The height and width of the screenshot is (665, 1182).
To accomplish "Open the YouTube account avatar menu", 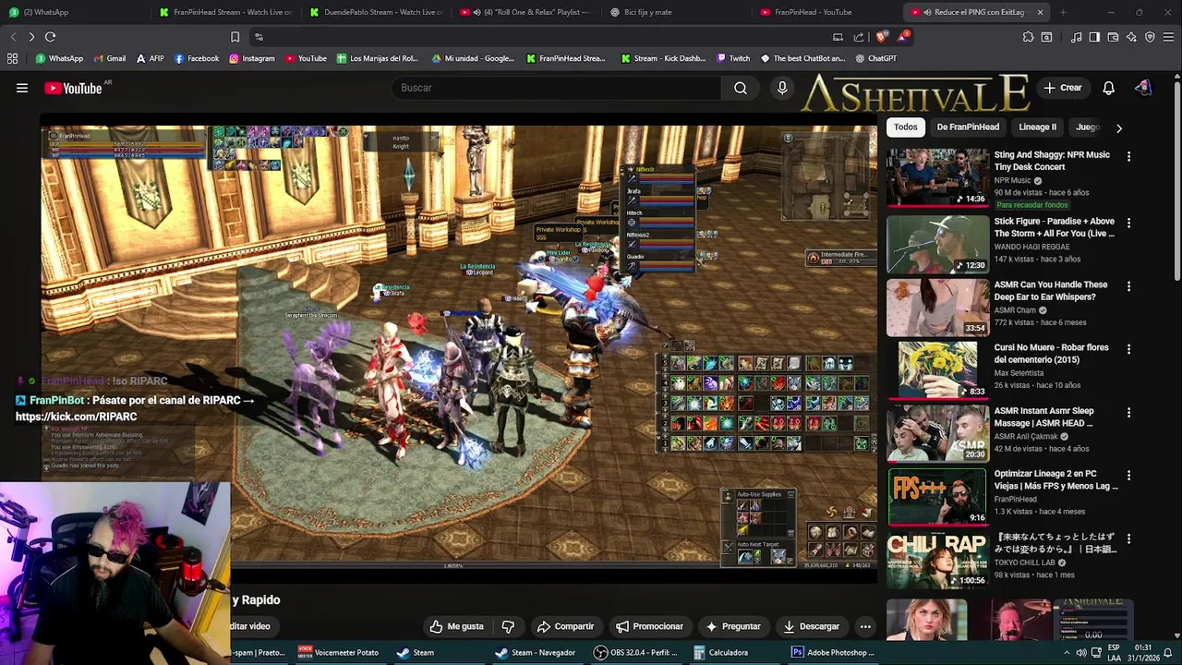I will point(1143,88).
